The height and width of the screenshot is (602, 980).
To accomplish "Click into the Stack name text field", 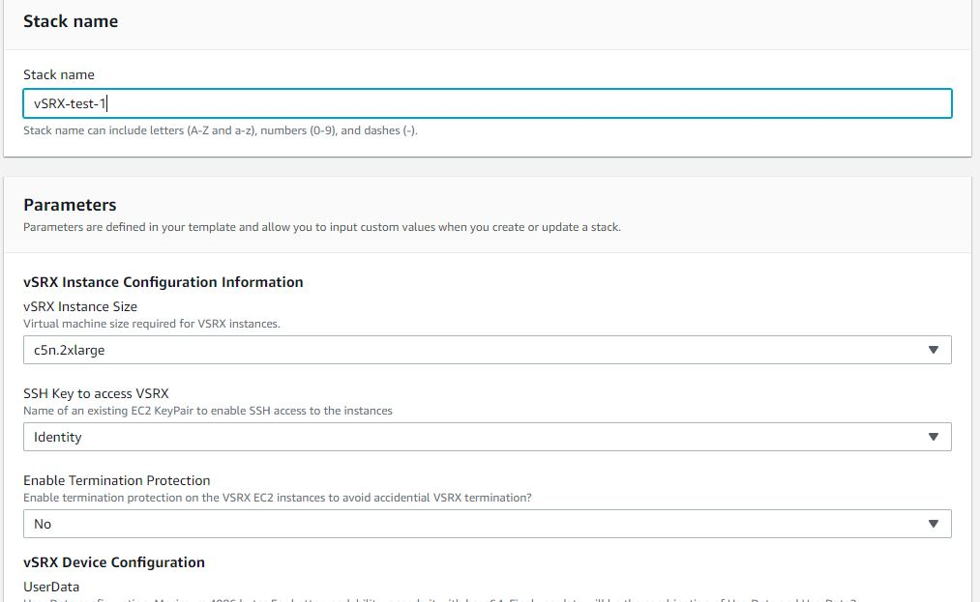I will click(484, 103).
